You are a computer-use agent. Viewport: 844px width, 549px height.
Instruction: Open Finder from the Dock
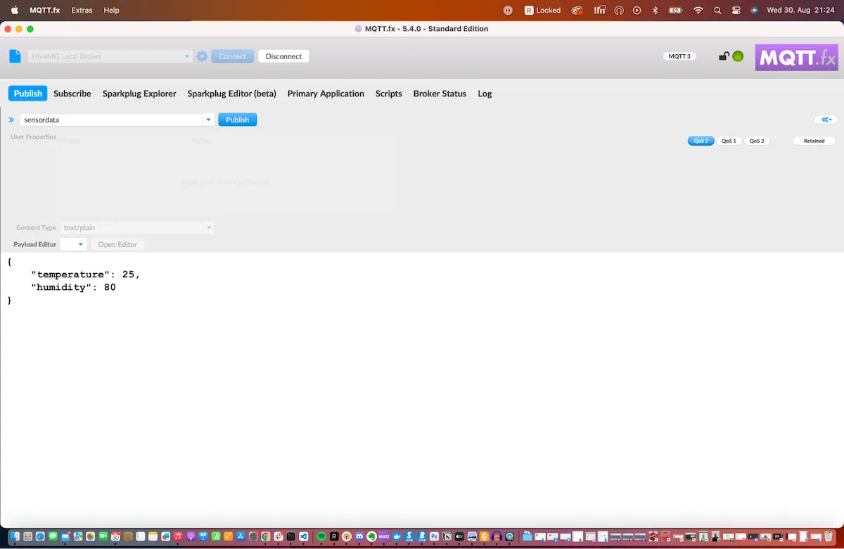(15, 536)
